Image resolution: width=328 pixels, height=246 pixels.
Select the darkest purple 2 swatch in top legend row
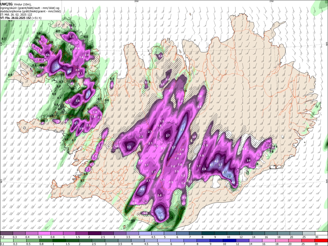95,233
